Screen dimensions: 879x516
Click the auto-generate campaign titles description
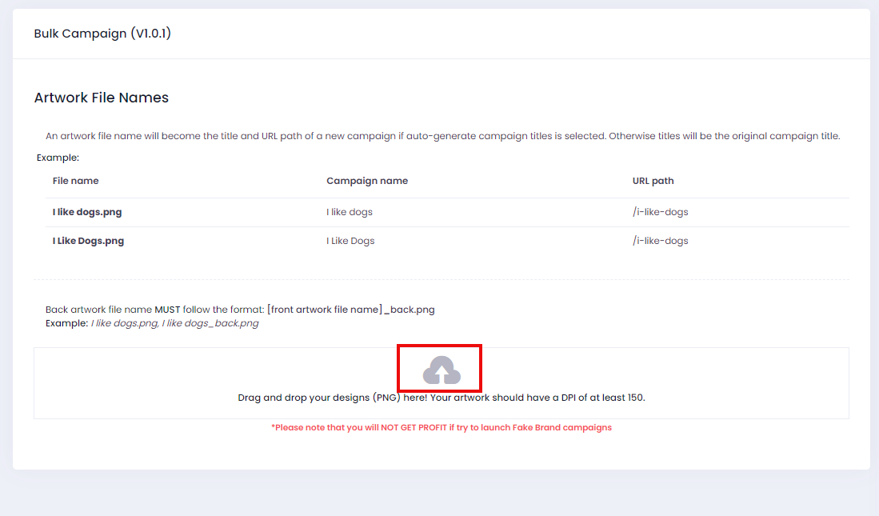443,136
